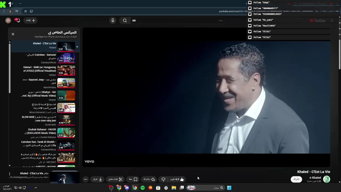Open the Chrome three-dot menu

point(4,11)
